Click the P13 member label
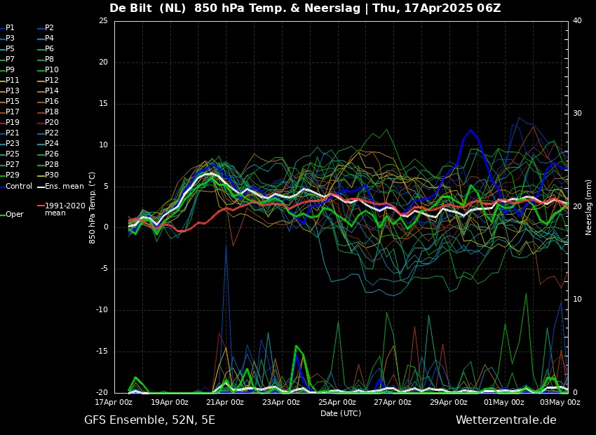This screenshot has width=596, height=435. (10, 91)
